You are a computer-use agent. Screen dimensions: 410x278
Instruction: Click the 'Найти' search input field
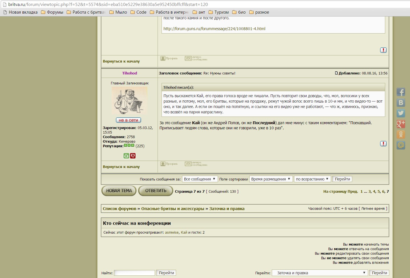click(134, 273)
